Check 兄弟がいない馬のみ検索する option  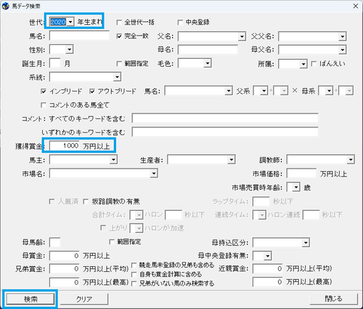point(134,284)
